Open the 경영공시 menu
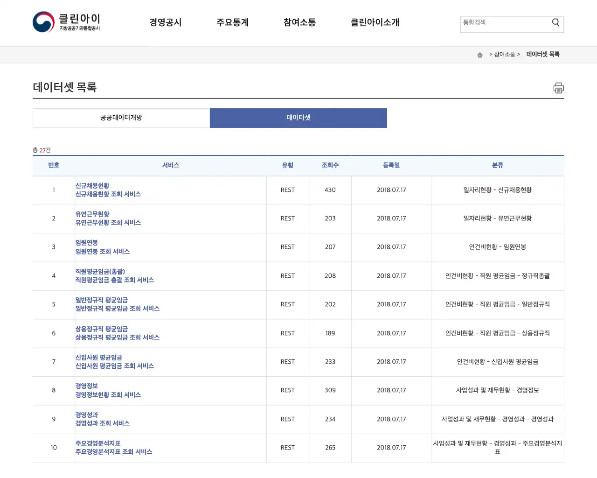Image resolution: width=597 pixels, height=478 pixels. coord(166,22)
